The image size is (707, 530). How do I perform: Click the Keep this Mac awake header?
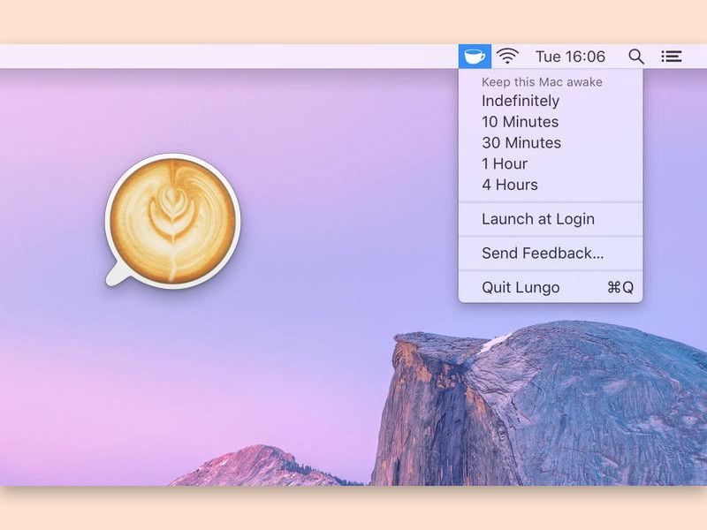542,82
